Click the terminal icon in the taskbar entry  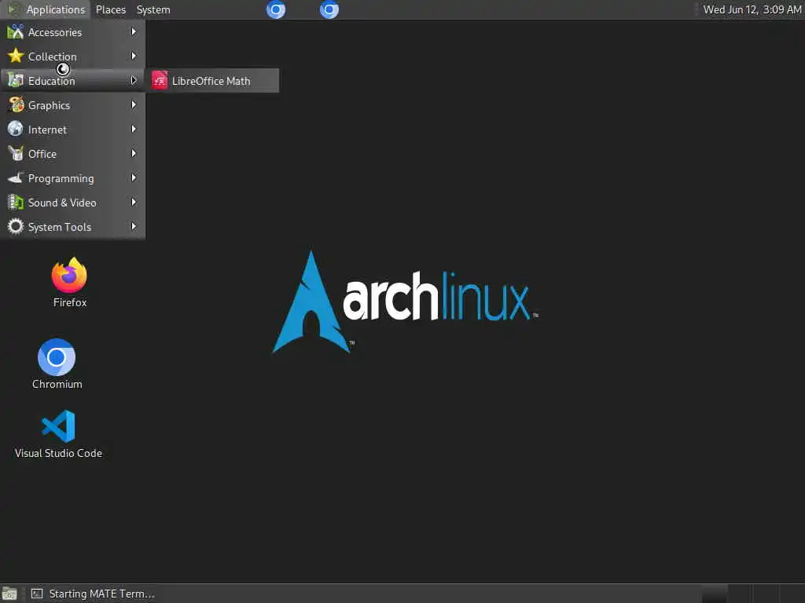pos(37,594)
